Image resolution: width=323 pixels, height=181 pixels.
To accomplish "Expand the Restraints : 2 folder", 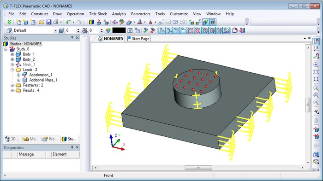I will click(x=12, y=85).
